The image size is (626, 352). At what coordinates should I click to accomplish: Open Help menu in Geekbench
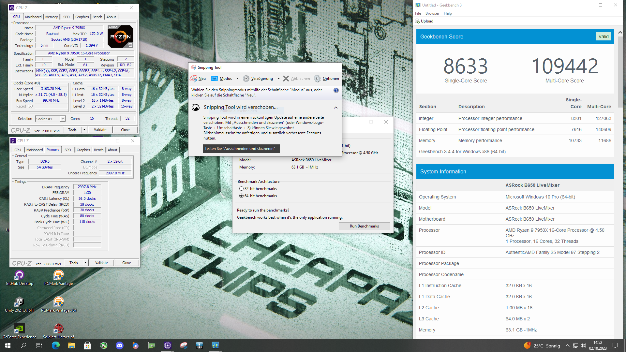pyautogui.click(x=448, y=13)
